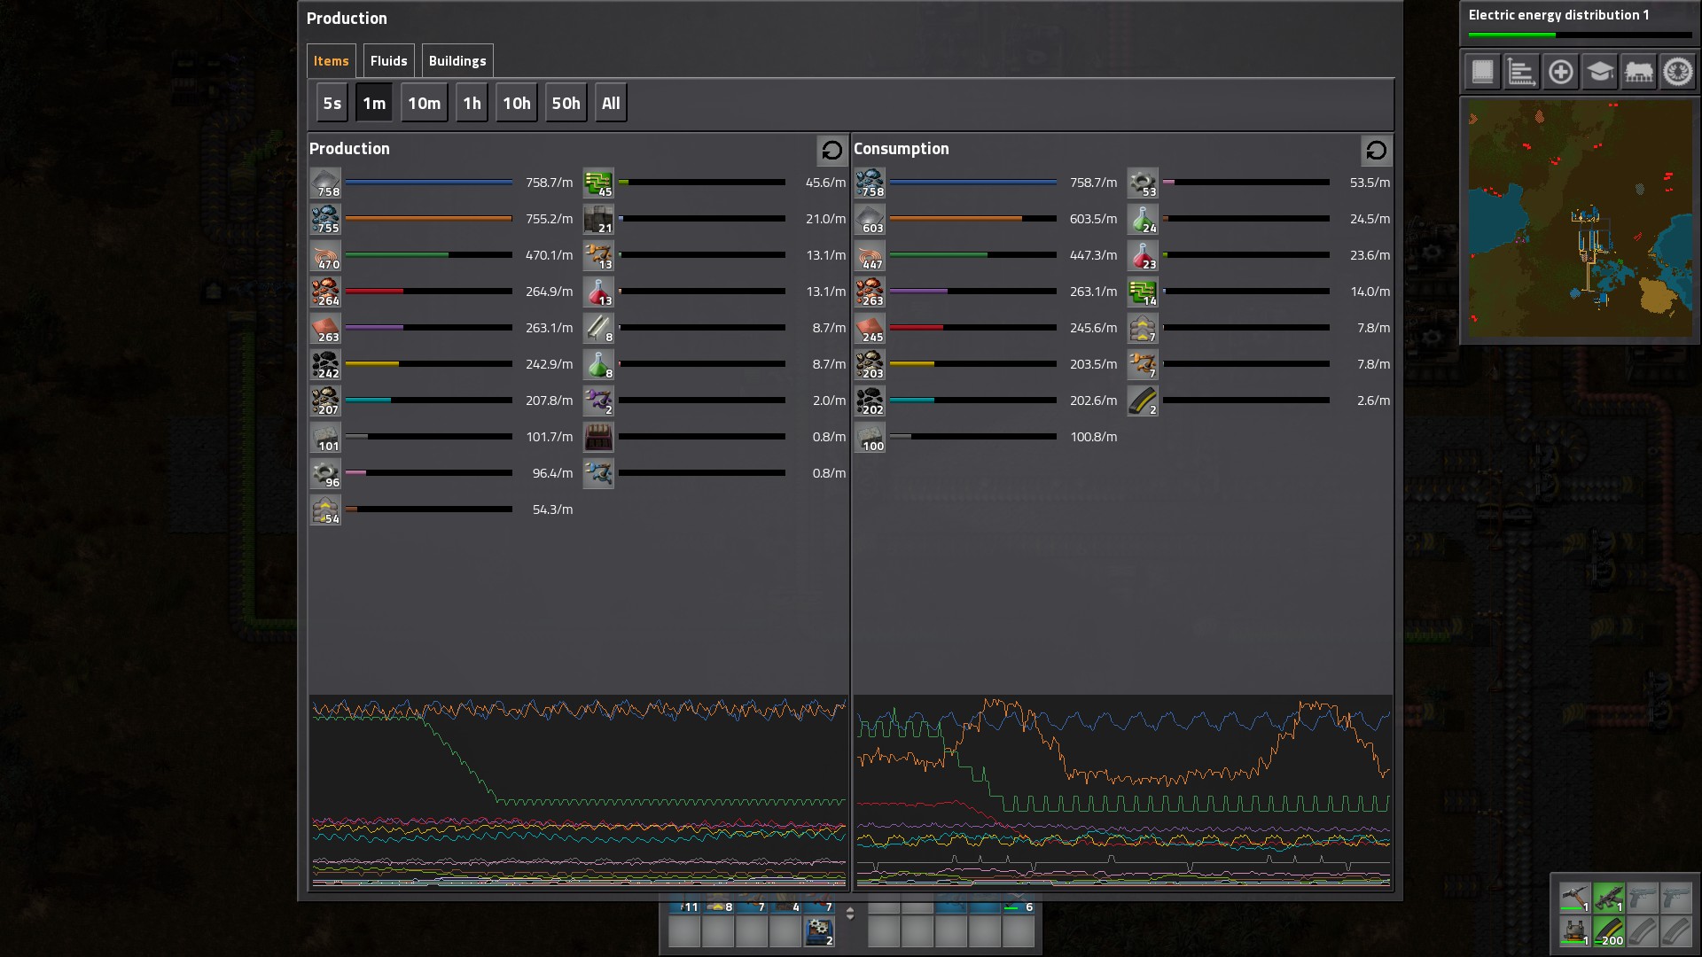The width and height of the screenshot is (1702, 957).
Task: Select the submachine gun weapon slot
Action: [1608, 898]
